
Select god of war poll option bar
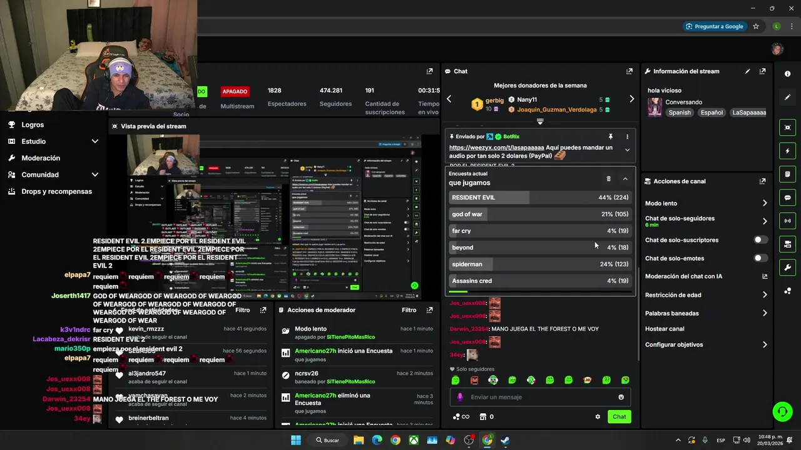click(x=540, y=214)
